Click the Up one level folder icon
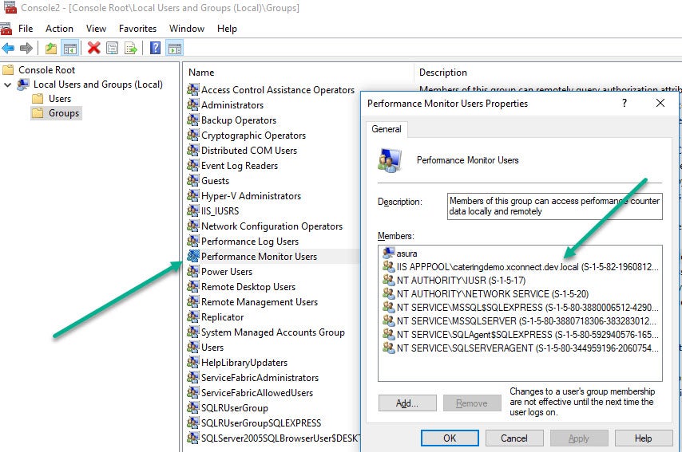 pos(51,48)
